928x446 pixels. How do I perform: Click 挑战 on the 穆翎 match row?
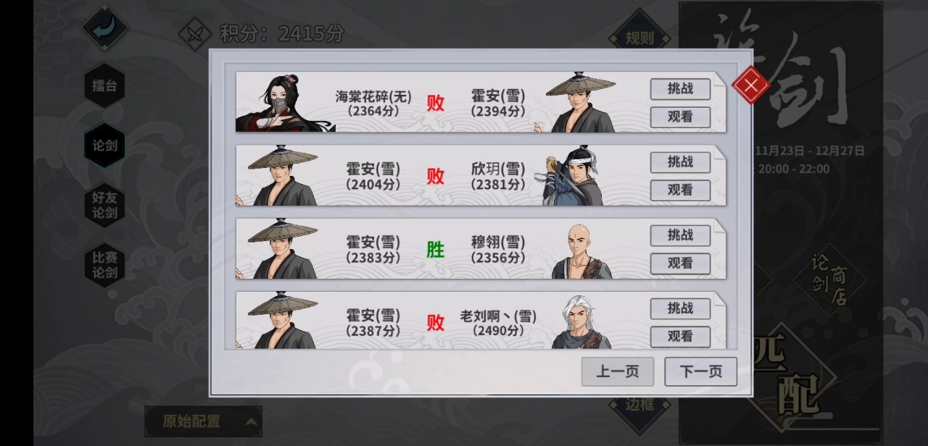click(679, 235)
